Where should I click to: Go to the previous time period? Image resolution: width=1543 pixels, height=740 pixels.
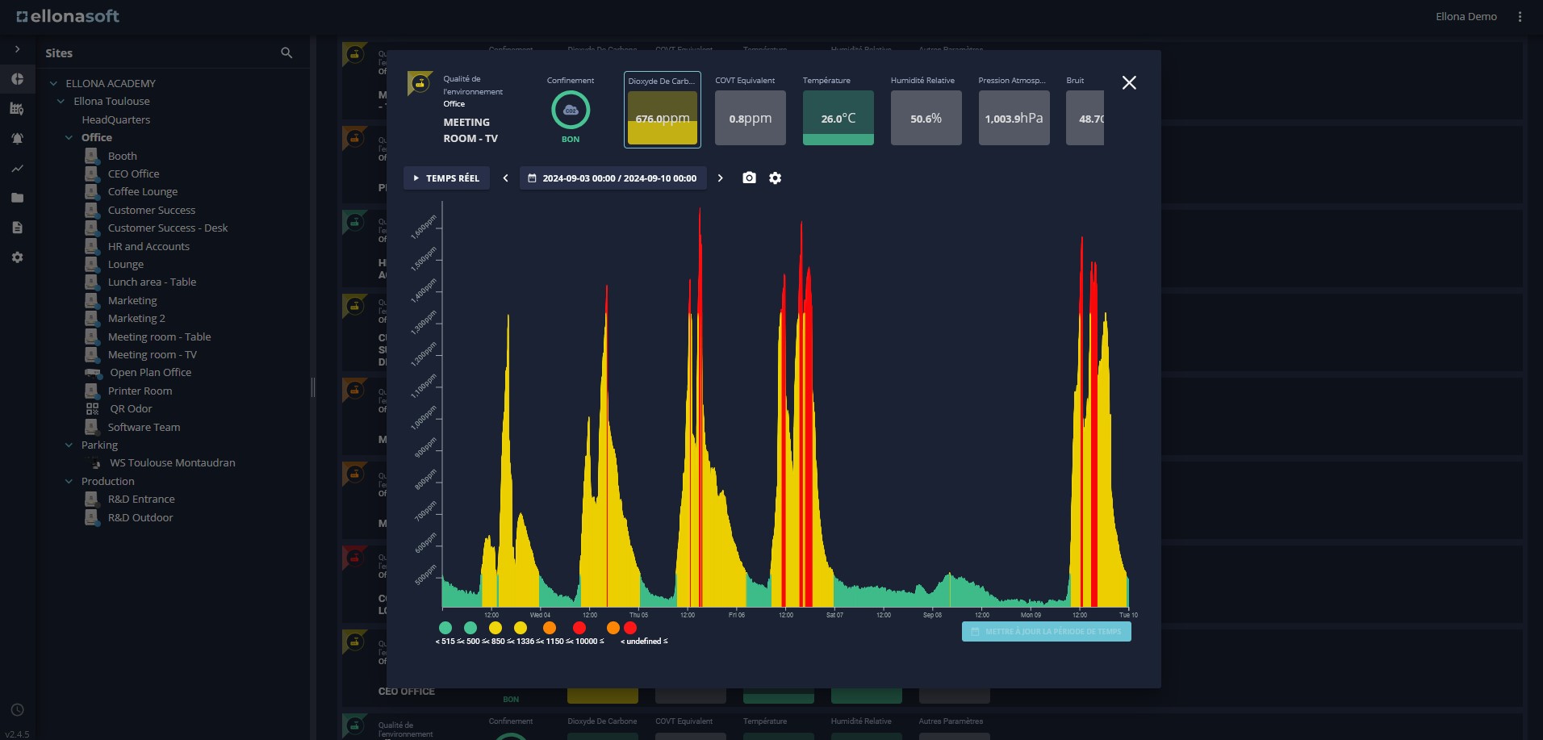(506, 178)
